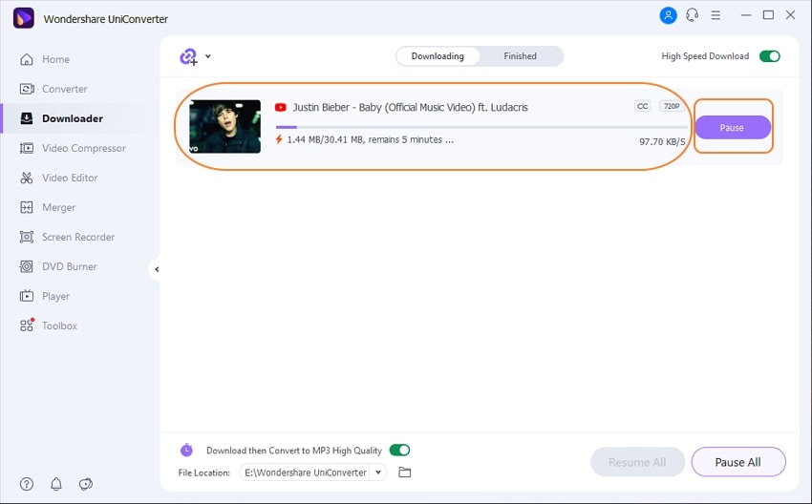
Task: Click the Downloader tray icon
Action: [27, 118]
